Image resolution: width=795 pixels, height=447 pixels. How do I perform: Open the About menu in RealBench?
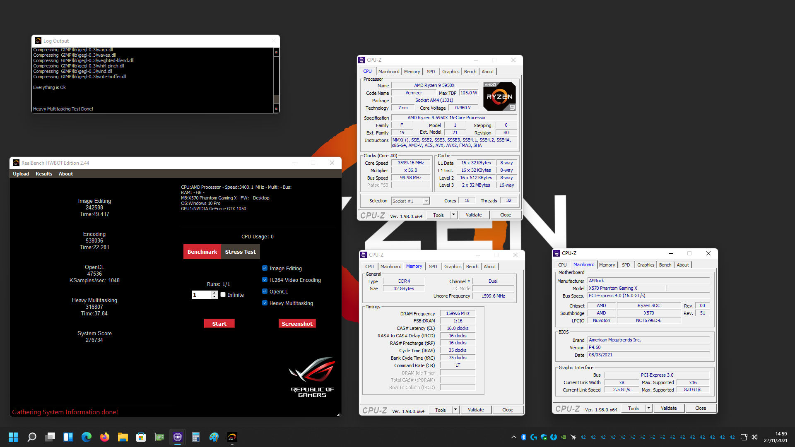[65, 174]
